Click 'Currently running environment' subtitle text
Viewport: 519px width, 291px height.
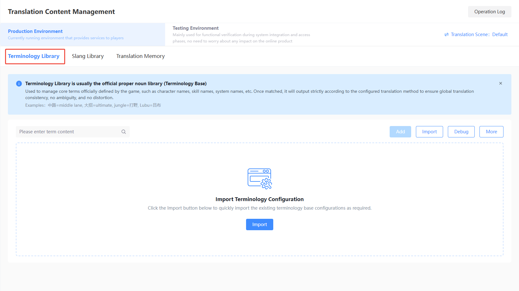coord(66,38)
